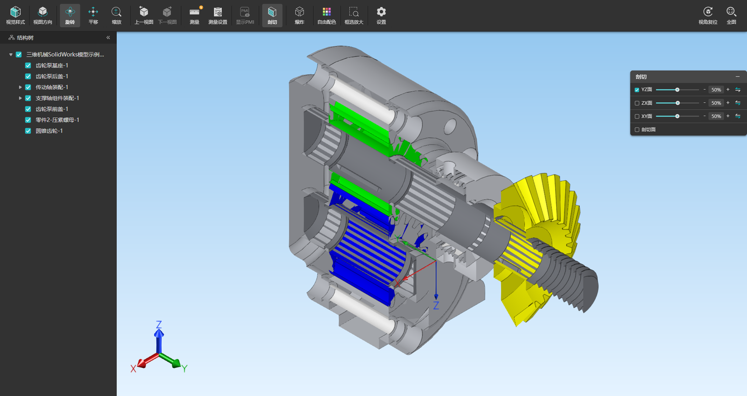Open the 视觉样式 visual style tool
The image size is (747, 396).
coord(16,16)
